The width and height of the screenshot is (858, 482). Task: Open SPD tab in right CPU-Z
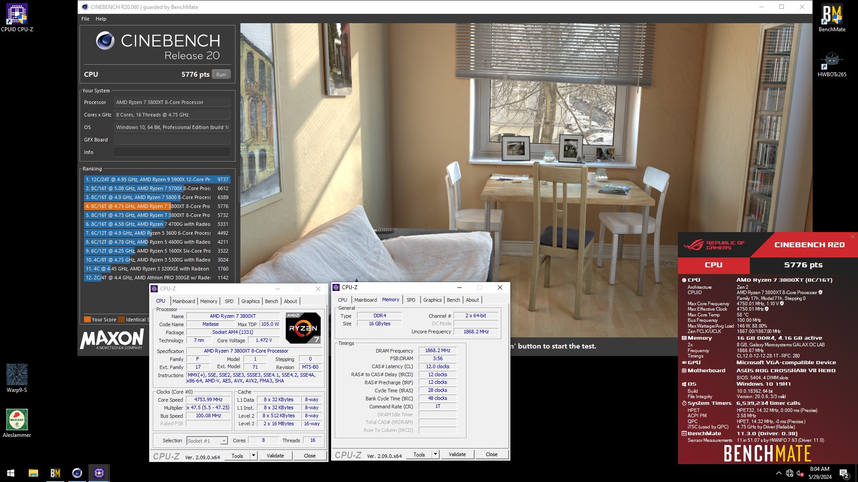coord(411,300)
